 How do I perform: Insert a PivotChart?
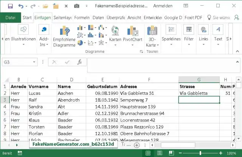132,34
